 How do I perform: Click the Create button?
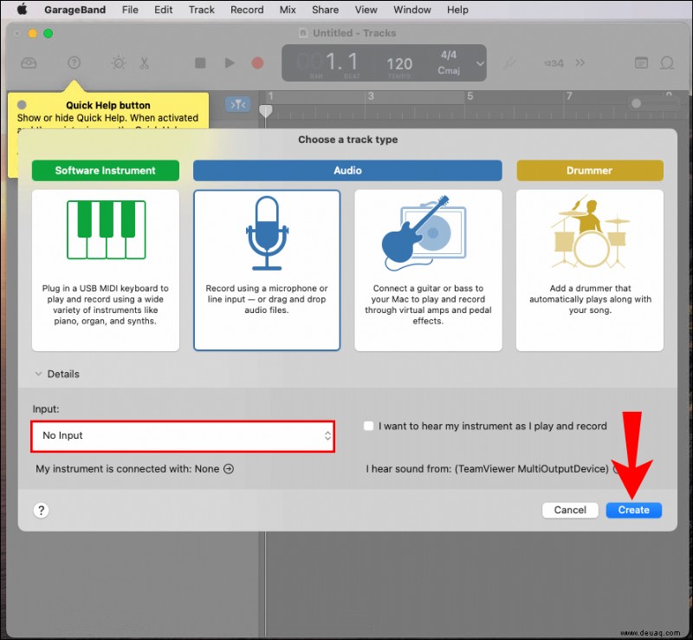634,510
